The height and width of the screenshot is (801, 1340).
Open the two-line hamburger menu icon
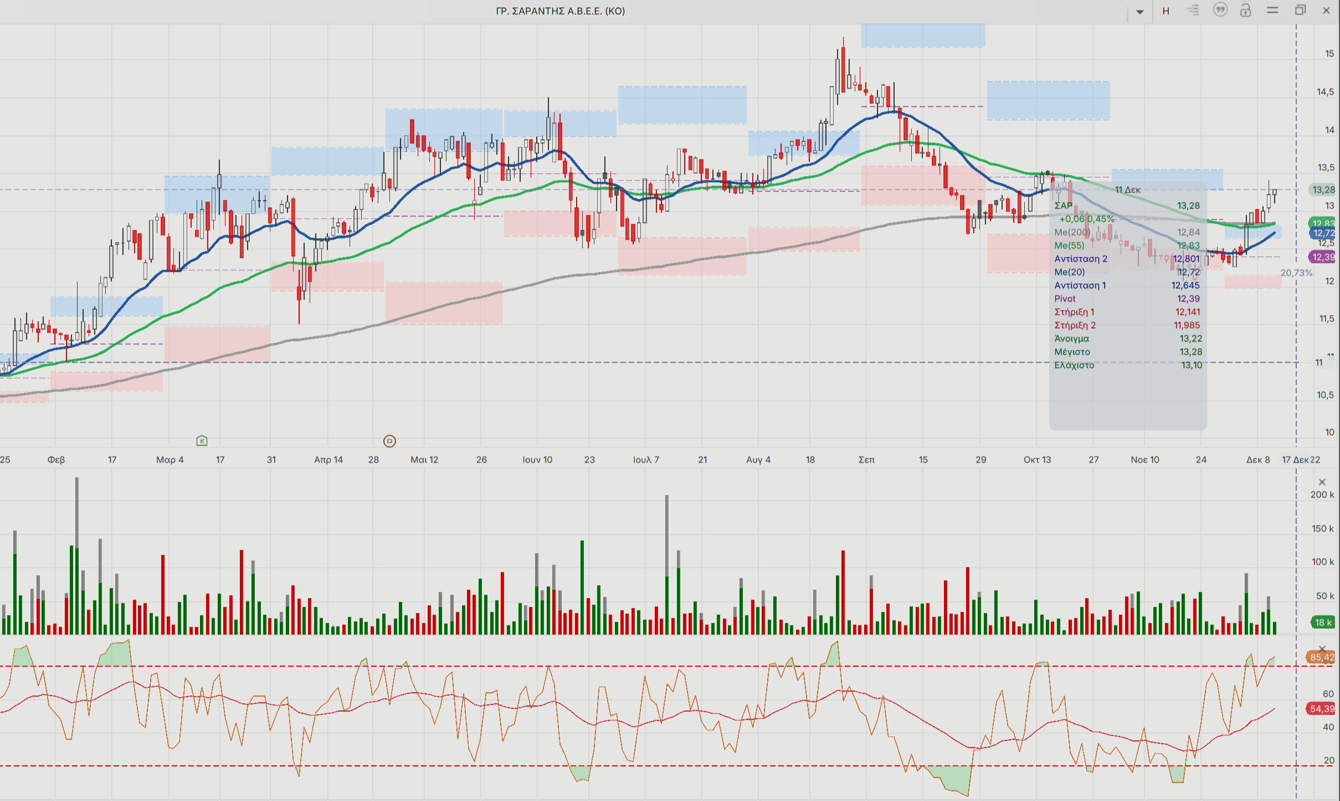(x=1272, y=11)
